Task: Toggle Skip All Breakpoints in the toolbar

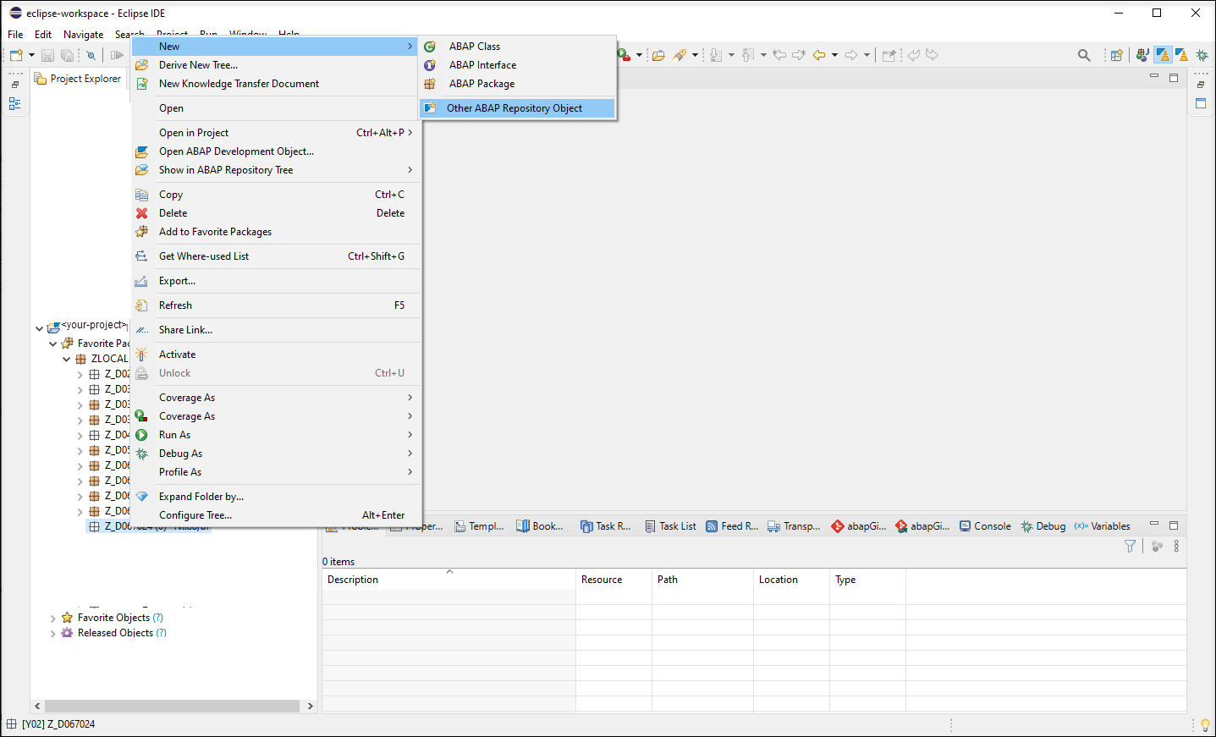Action: (91, 55)
